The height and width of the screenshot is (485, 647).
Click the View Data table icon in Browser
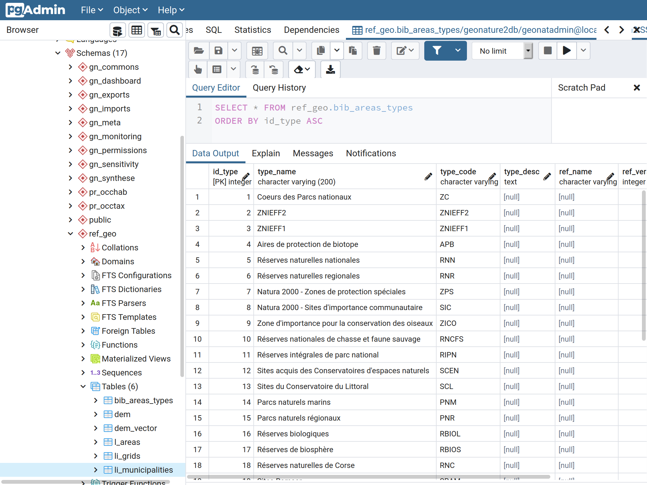[136, 30]
